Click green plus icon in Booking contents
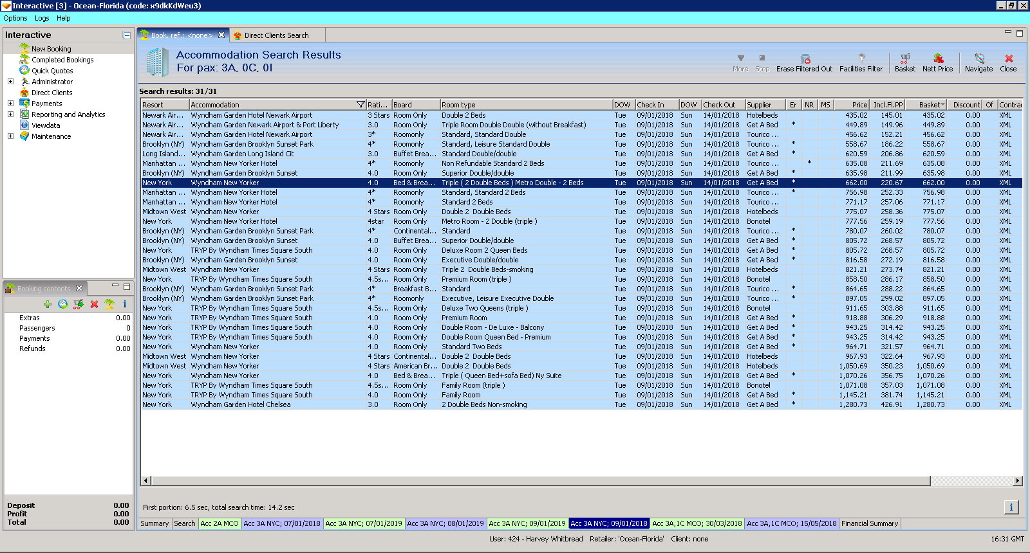The height and width of the screenshot is (553, 1030). (48, 304)
